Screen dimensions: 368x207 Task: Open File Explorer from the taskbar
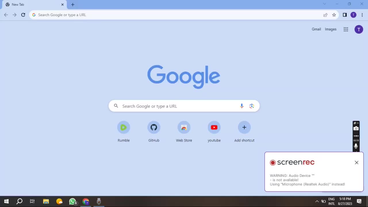(x=46, y=202)
